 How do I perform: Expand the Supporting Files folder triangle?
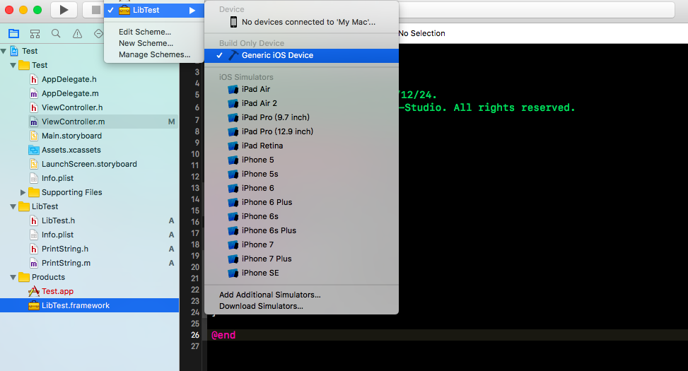click(23, 192)
